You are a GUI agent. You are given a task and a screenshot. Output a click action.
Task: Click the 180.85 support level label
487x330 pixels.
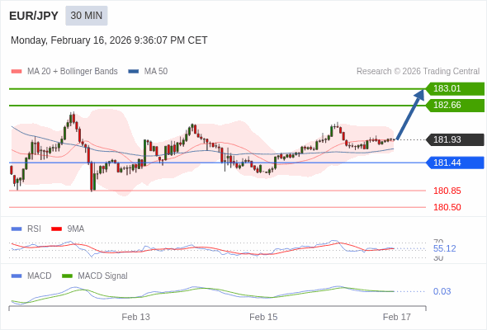[x=447, y=191]
